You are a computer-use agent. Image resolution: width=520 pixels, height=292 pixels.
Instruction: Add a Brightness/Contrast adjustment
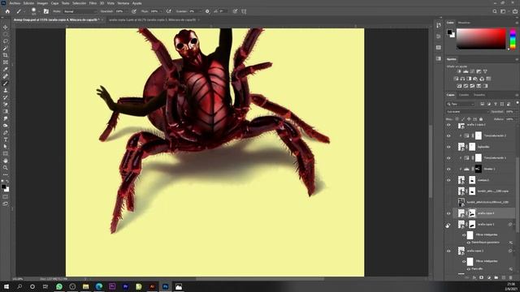coord(459,71)
